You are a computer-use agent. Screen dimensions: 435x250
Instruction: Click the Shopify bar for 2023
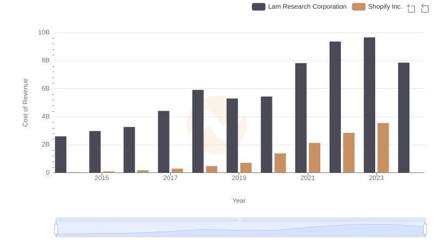[x=383, y=148]
